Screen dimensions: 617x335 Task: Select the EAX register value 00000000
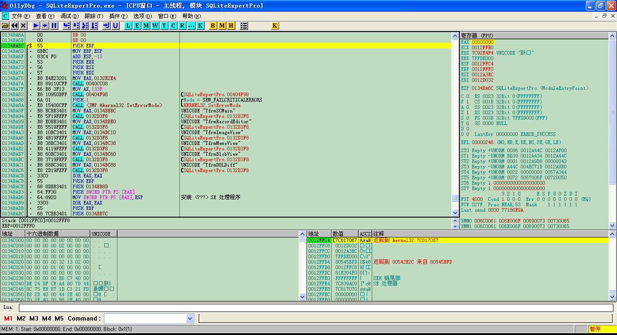(483, 42)
